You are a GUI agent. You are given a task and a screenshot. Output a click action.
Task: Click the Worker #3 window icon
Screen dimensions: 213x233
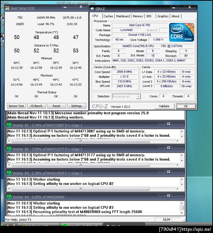click(x=9, y=173)
